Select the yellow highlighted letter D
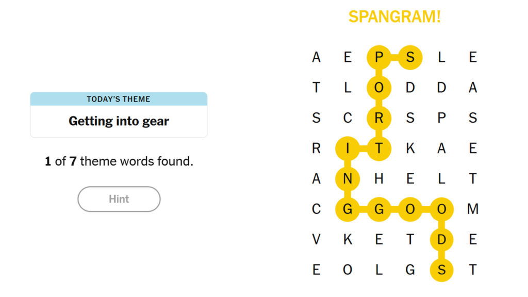Screen dimensions: 528x297 441,239
